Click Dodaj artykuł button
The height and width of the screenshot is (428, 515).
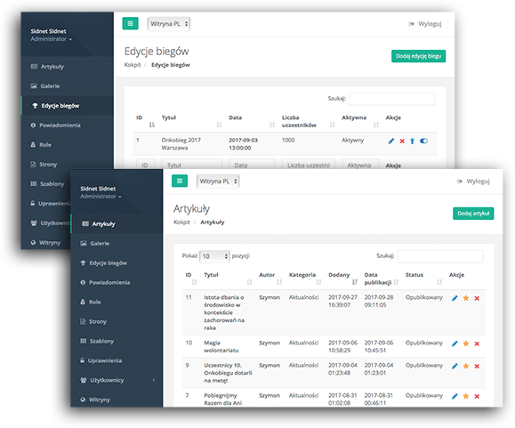[x=473, y=214]
